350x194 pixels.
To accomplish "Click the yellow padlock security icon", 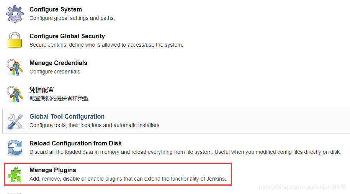I will point(15,40).
